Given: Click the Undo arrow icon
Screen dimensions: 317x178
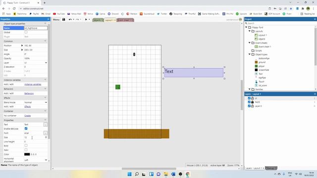Looking at the screenshot, I should coord(70,20).
